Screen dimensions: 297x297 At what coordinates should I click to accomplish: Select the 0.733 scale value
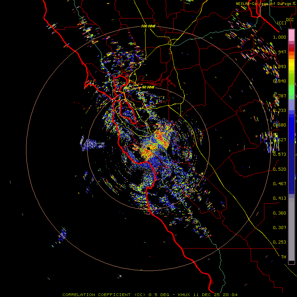pyautogui.click(x=280, y=111)
